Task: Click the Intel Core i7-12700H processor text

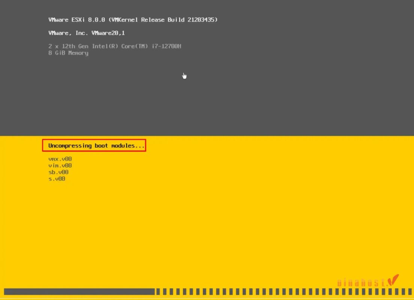Action: point(114,46)
